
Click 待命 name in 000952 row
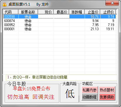pyautogui.click(x=28, y=25)
